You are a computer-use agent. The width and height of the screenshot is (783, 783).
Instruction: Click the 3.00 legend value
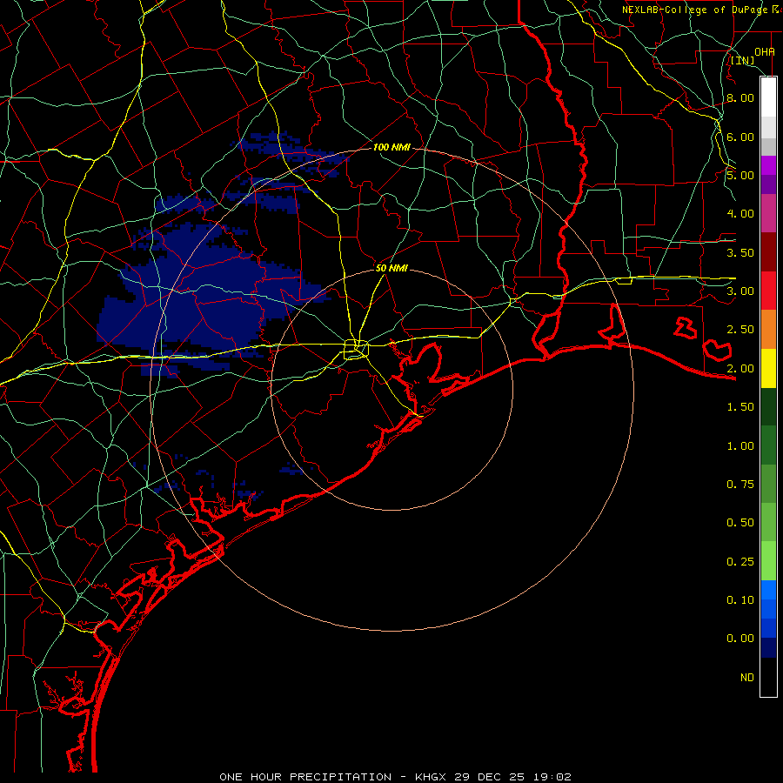740,291
